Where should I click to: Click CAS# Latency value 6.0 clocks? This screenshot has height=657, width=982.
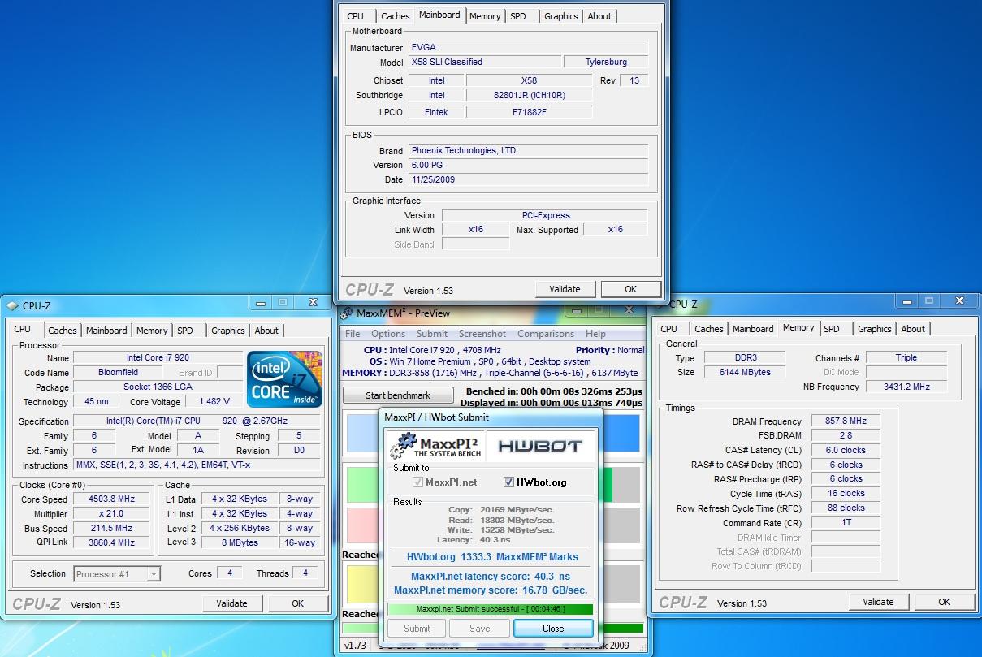(846, 450)
